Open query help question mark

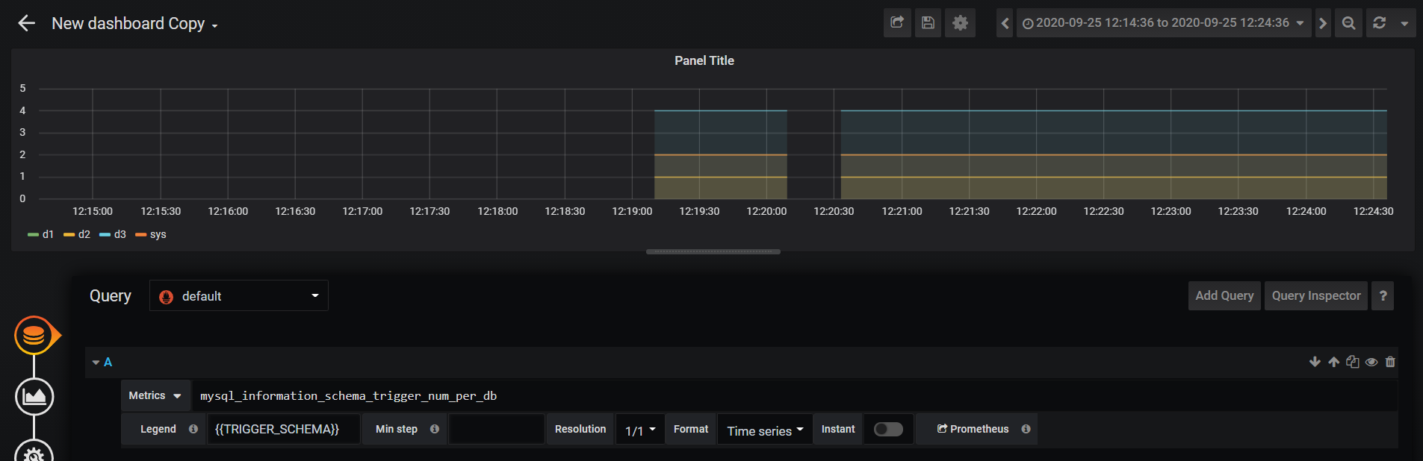coord(1383,295)
